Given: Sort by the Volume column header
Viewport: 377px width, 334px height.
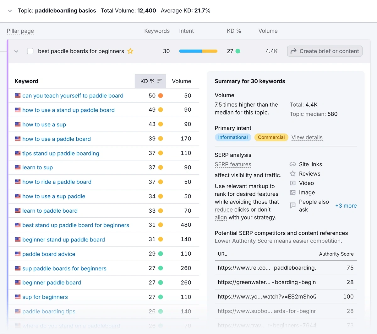Looking at the screenshot, I should [181, 81].
